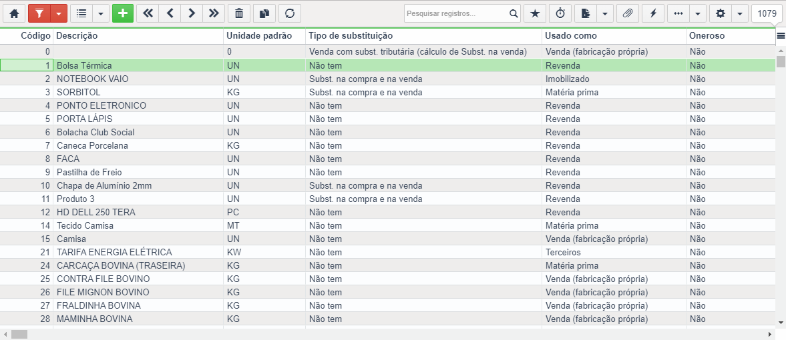The width and height of the screenshot is (786, 340).
Task: Duplicate the record with copy icon
Action: pos(264,14)
